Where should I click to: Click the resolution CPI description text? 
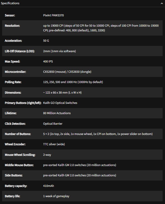tap(101, 28)
